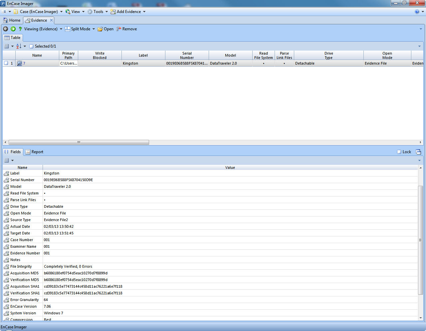Image resolution: width=426 pixels, height=331 pixels.
Task: Click the green forward navigation arrow
Action: pyautogui.click(x=13, y=29)
